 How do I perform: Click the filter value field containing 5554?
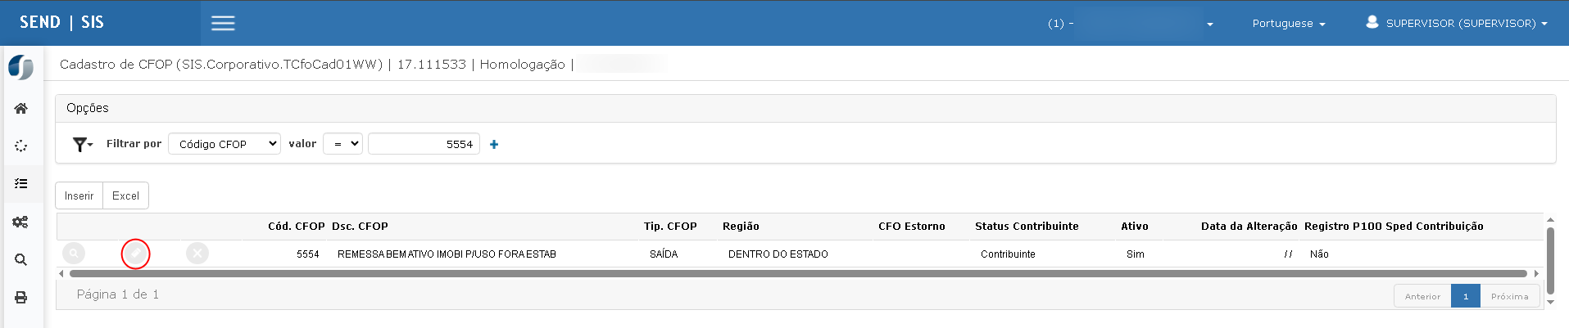click(424, 144)
